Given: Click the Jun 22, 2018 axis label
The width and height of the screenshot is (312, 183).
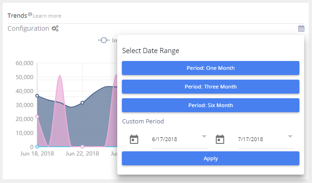Looking at the screenshot, I should [x=82, y=154].
